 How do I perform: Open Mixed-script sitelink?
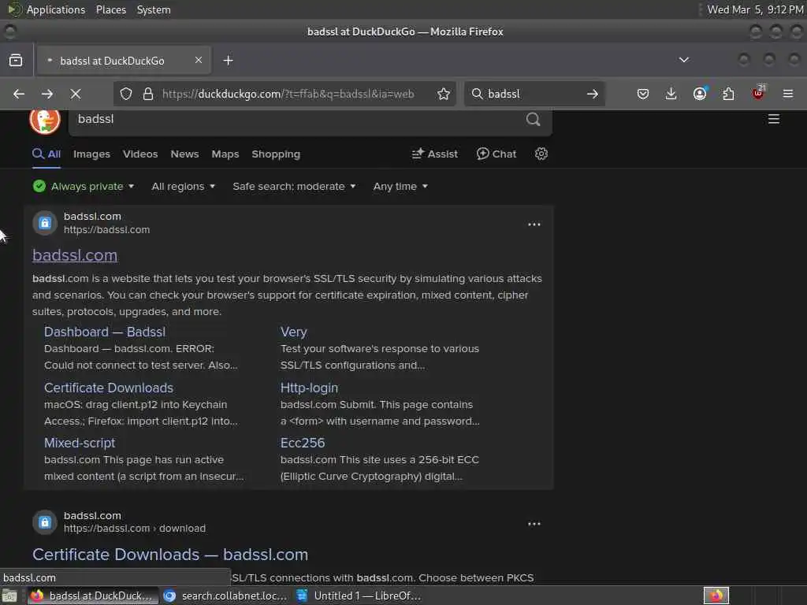80,443
